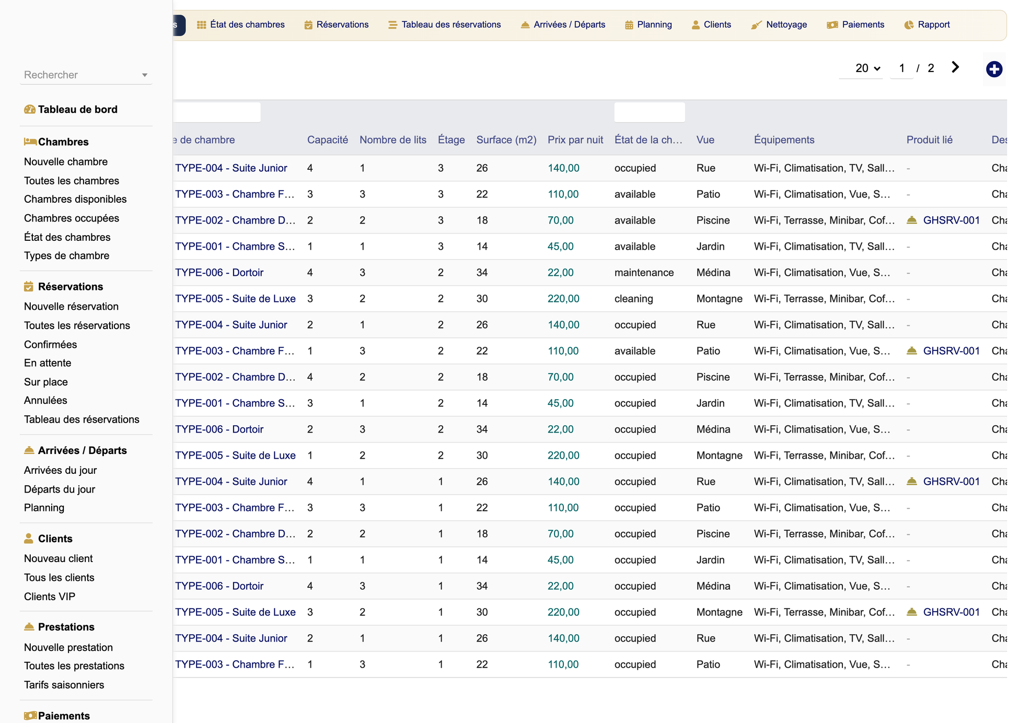Open Clients VIP in sidebar
The image size is (1017, 723).
coord(50,596)
